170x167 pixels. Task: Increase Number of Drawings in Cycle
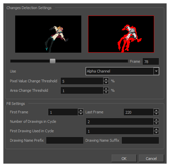click(x=156, y=120)
